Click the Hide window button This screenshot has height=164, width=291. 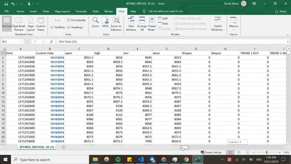click(x=163, y=24)
